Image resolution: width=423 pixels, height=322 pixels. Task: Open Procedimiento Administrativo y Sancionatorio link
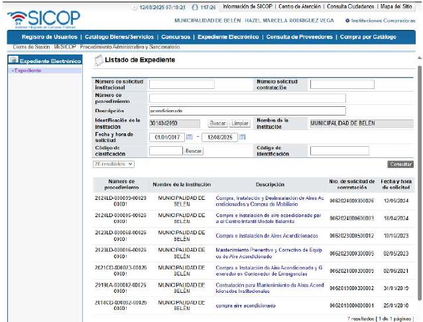(x=130, y=46)
